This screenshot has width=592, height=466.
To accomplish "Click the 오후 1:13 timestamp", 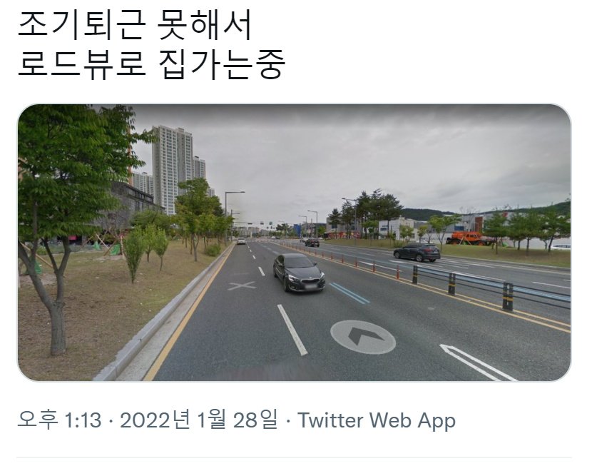I will pyautogui.click(x=60, y=420).
